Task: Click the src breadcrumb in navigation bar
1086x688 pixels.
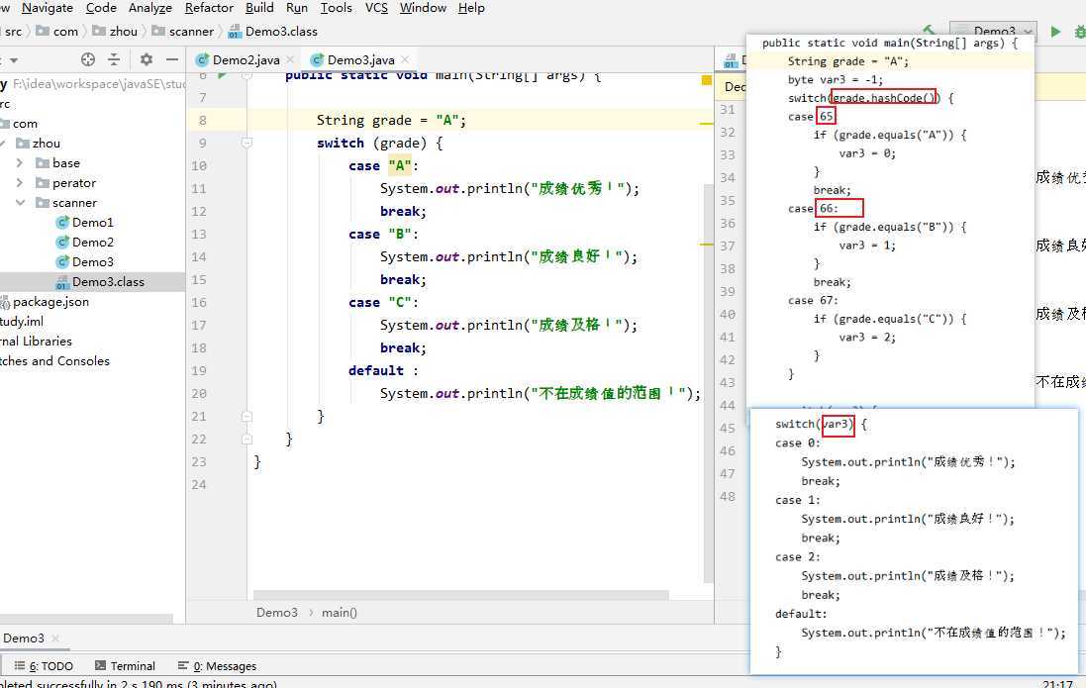Action: coord(13,32)
